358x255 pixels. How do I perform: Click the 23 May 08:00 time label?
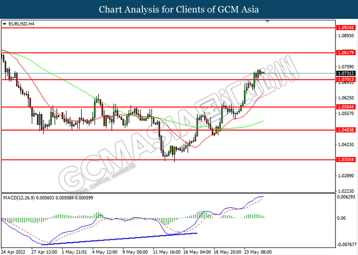(258, 252)
